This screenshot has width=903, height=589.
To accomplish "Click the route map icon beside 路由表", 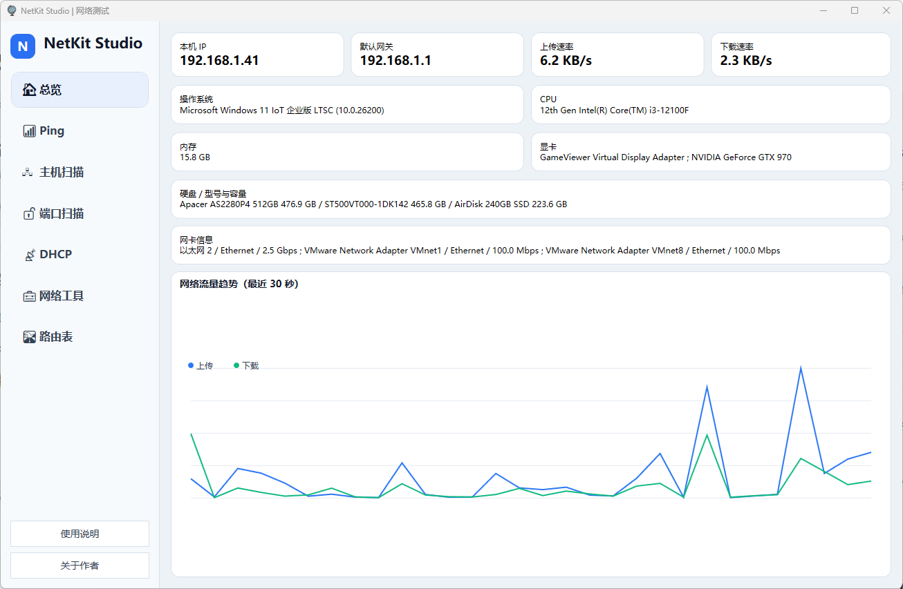I will coord(29,337).
